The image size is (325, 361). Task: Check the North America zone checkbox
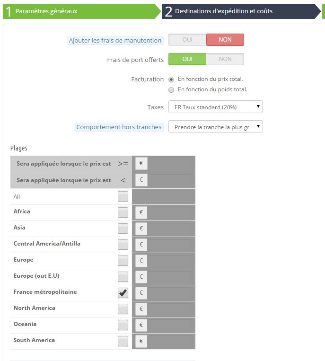tap(123, 309)
